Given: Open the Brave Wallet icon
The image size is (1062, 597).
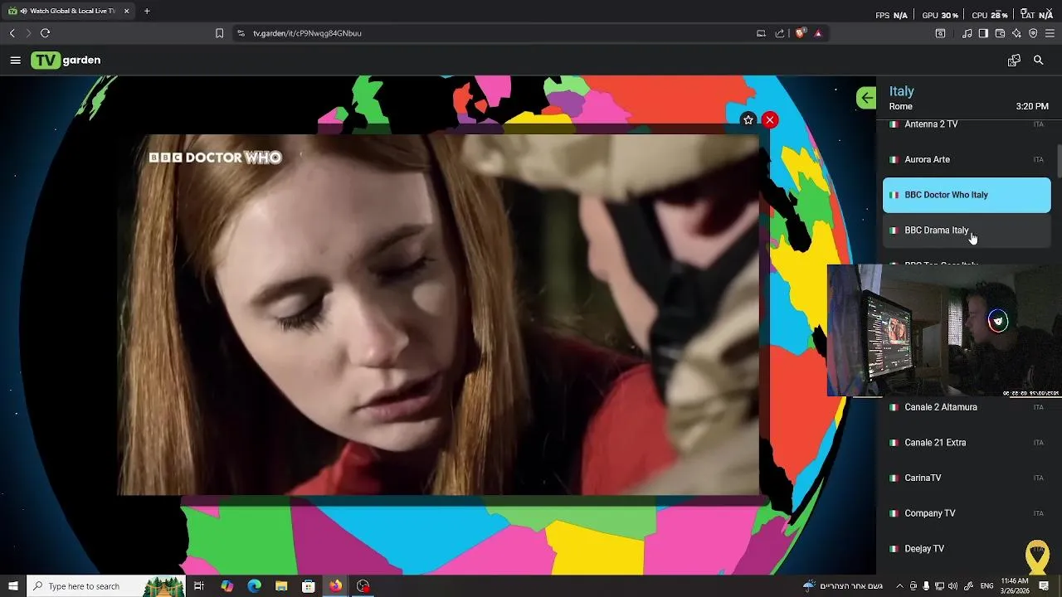Looking at the screenshot, I should [x=1000, y=33].
